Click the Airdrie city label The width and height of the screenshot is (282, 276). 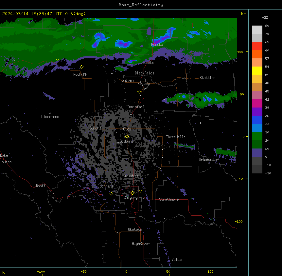(x=132, y=176)
